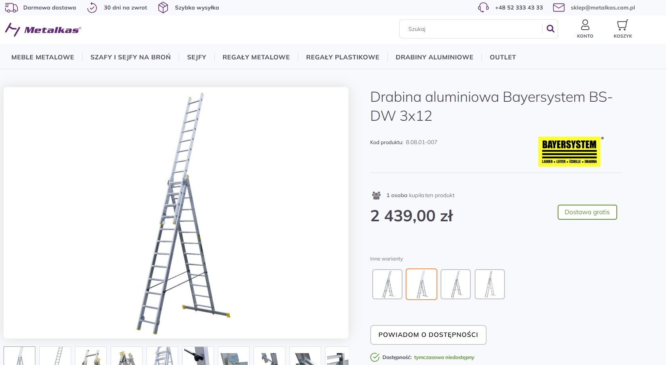The image size is (666, 365).
Task: Click the green availability checkmark icon
Action: (375, 357)
